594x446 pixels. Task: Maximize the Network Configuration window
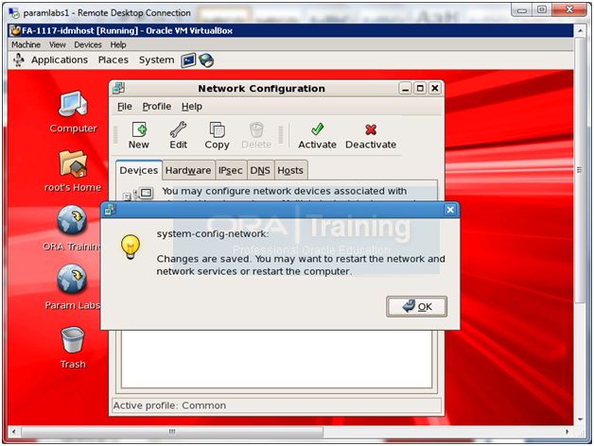click(420, 89)
